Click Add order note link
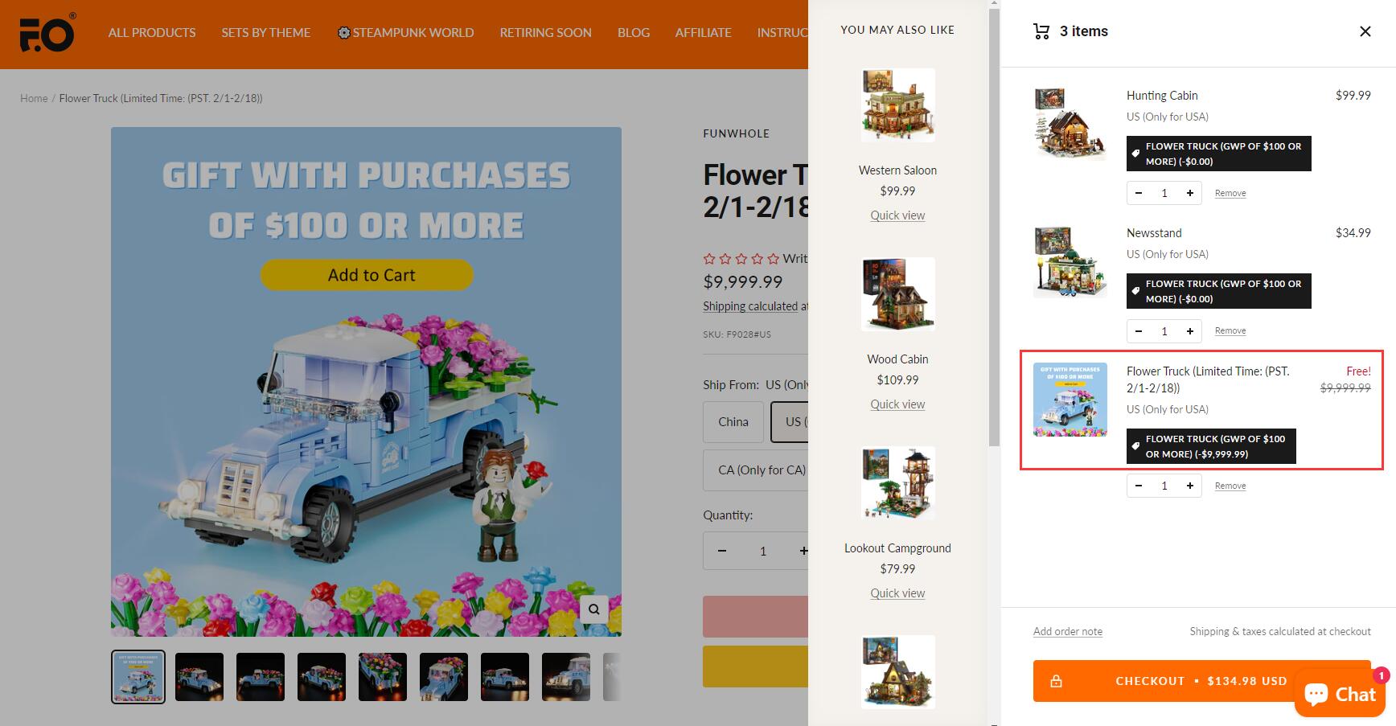Screen dimensions: 1396x726 1068,632
